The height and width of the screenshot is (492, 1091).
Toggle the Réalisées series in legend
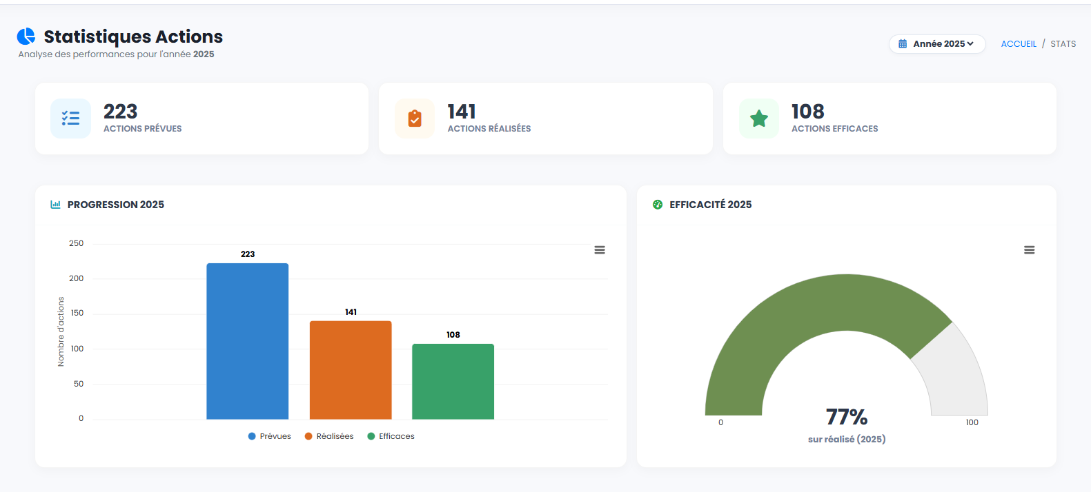(329, 436)
